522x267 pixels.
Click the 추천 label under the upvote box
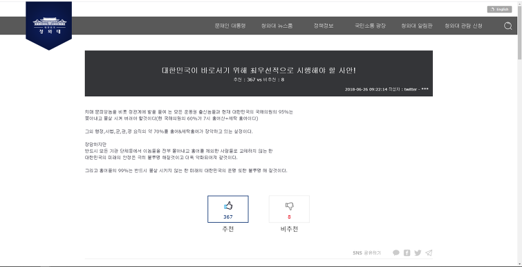click(x=228, y=229)
